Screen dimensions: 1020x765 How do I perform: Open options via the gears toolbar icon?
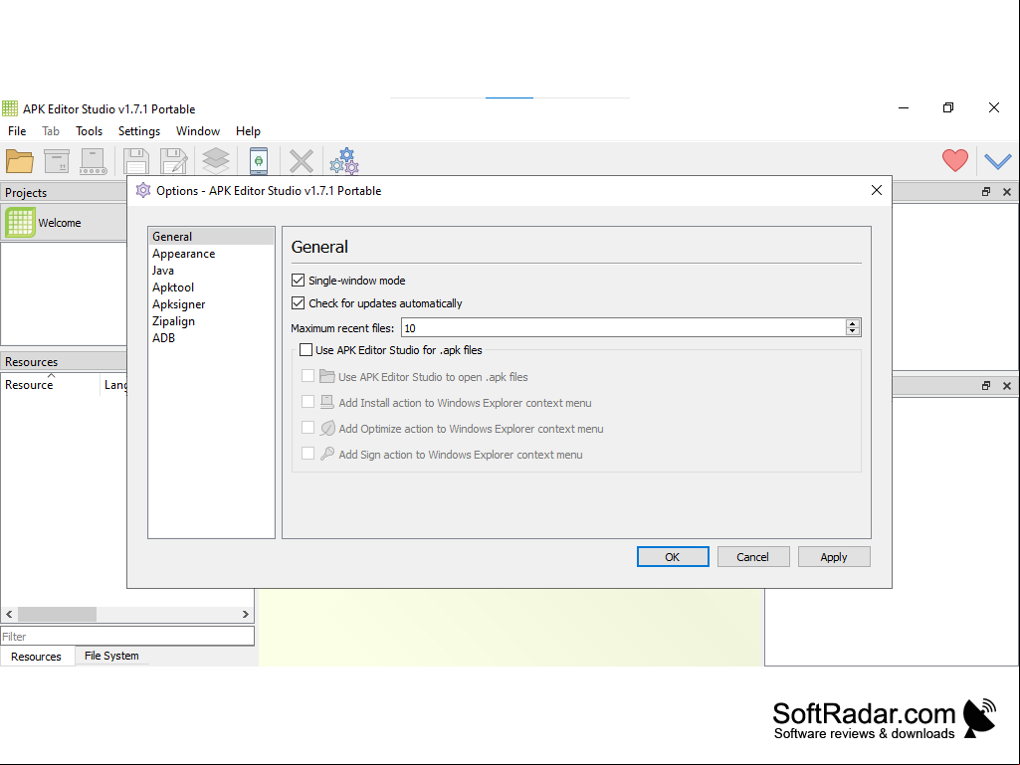[344, 161]
